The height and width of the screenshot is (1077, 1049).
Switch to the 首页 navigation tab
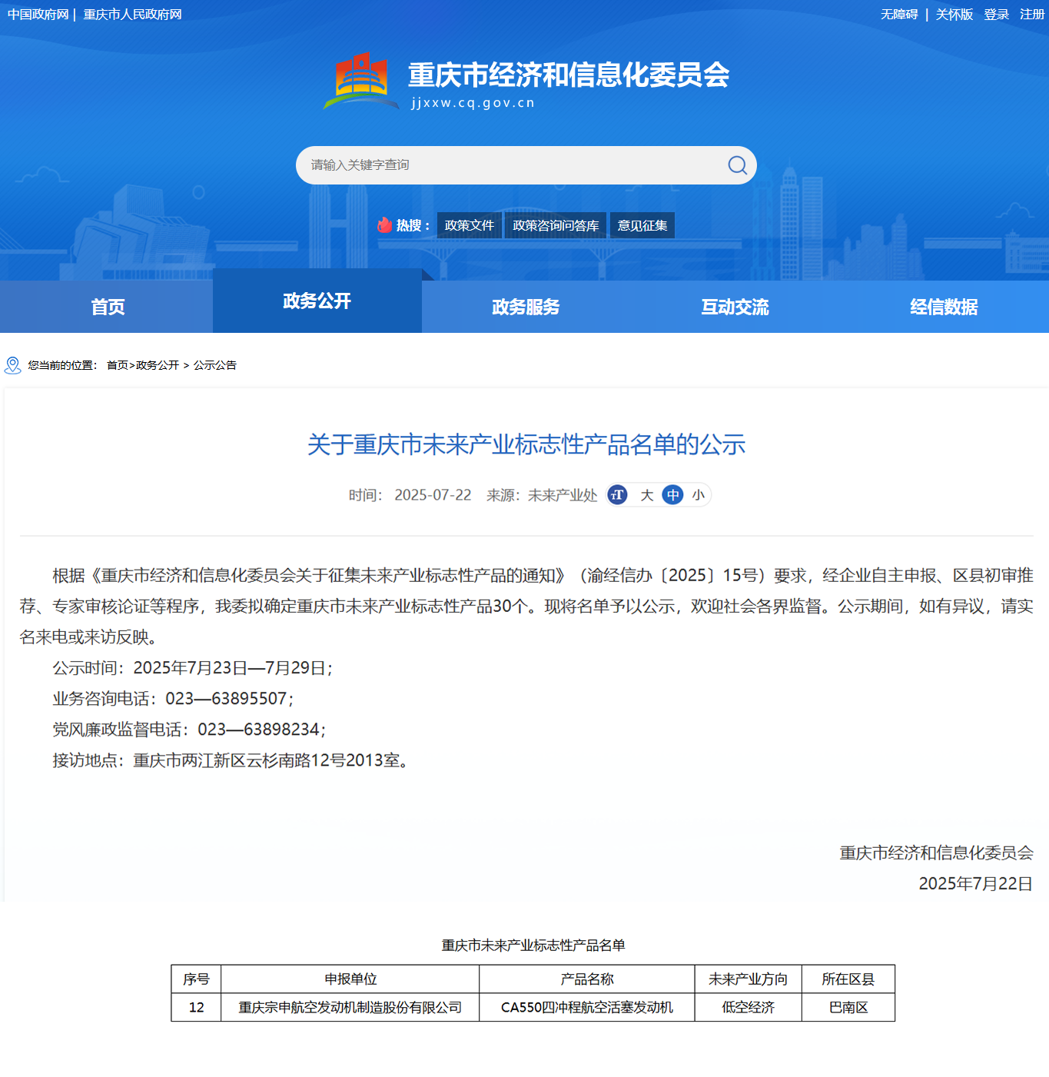point(106,306)
